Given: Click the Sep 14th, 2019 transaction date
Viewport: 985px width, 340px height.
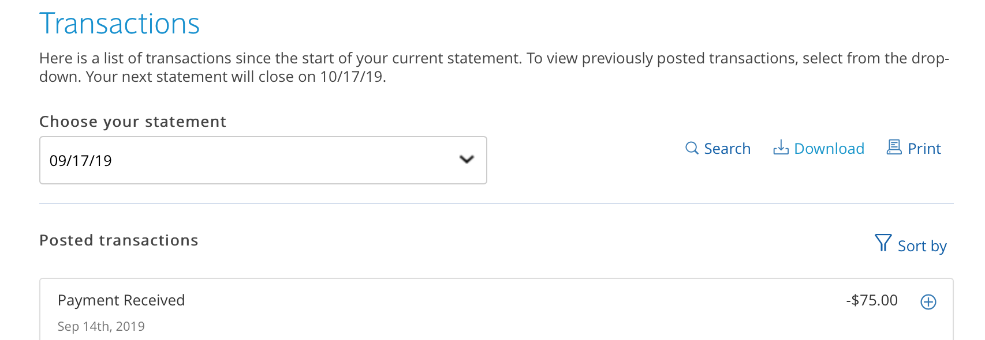Looking at the screenshot, I should point(101,327).
